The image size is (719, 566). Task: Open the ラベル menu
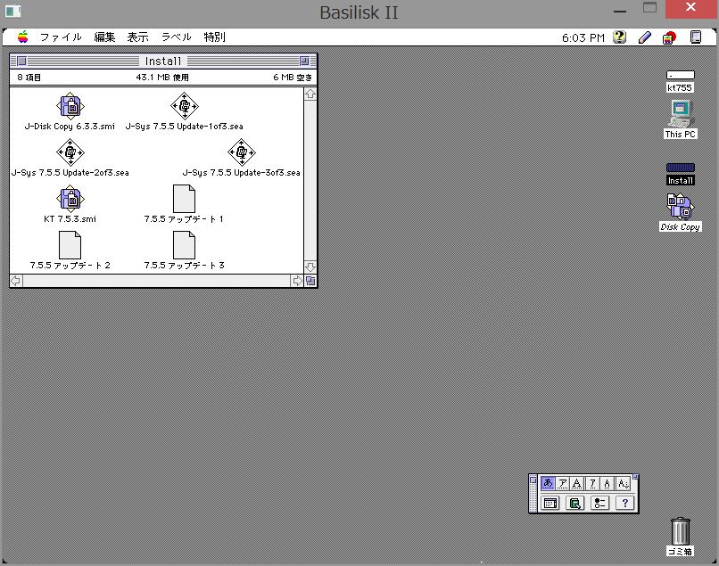pyautogui.click(x=176, y=37)
